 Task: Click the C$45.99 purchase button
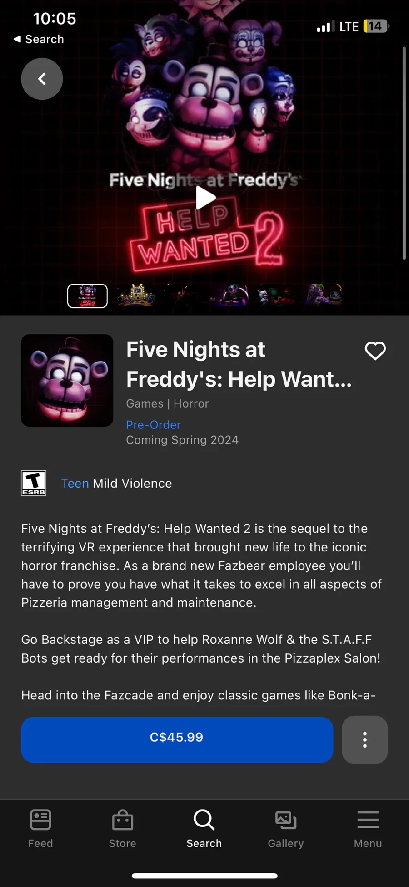[177, 739]
